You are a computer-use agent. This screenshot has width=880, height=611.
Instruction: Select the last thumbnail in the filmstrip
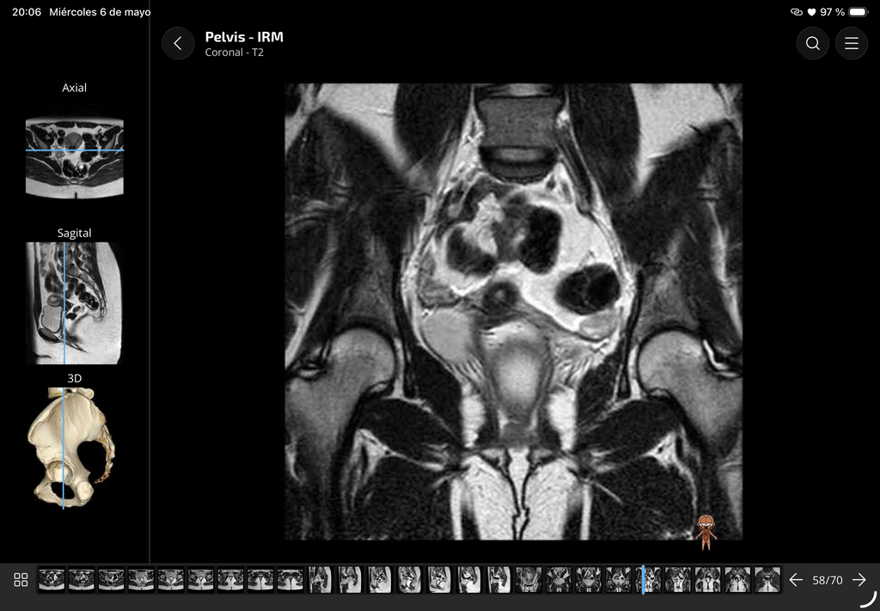pos(767,579)
